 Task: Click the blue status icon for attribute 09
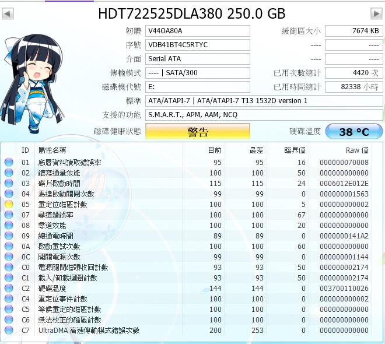(x=9, y=236)
